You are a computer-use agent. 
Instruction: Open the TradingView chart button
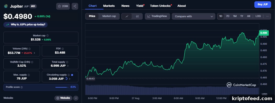[x=157, y=16]
